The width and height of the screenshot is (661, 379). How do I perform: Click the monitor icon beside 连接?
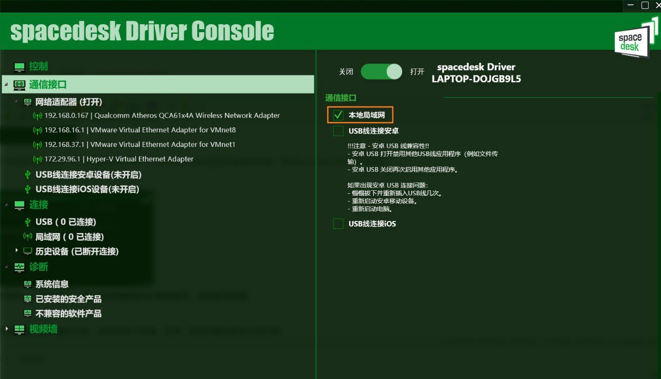[x=19, y=205]
